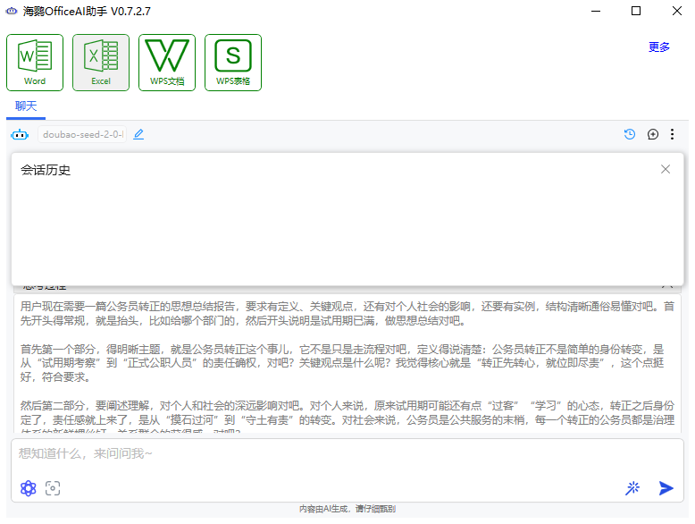
Task: Click the app logo in title bar
Action: point(12,11)
